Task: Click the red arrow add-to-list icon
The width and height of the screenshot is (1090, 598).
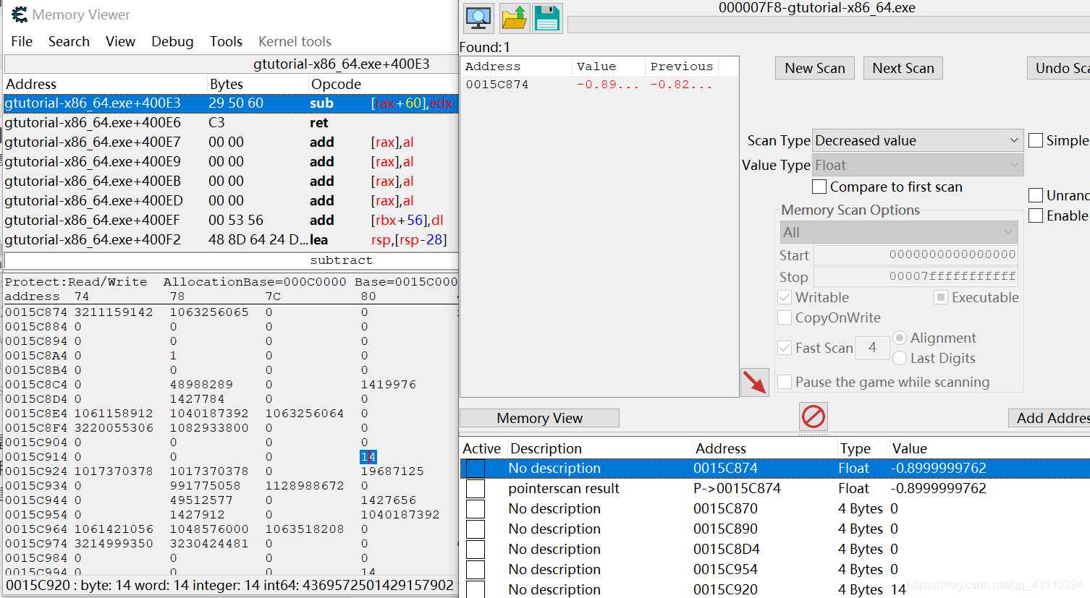Action: tap(754, 383)
